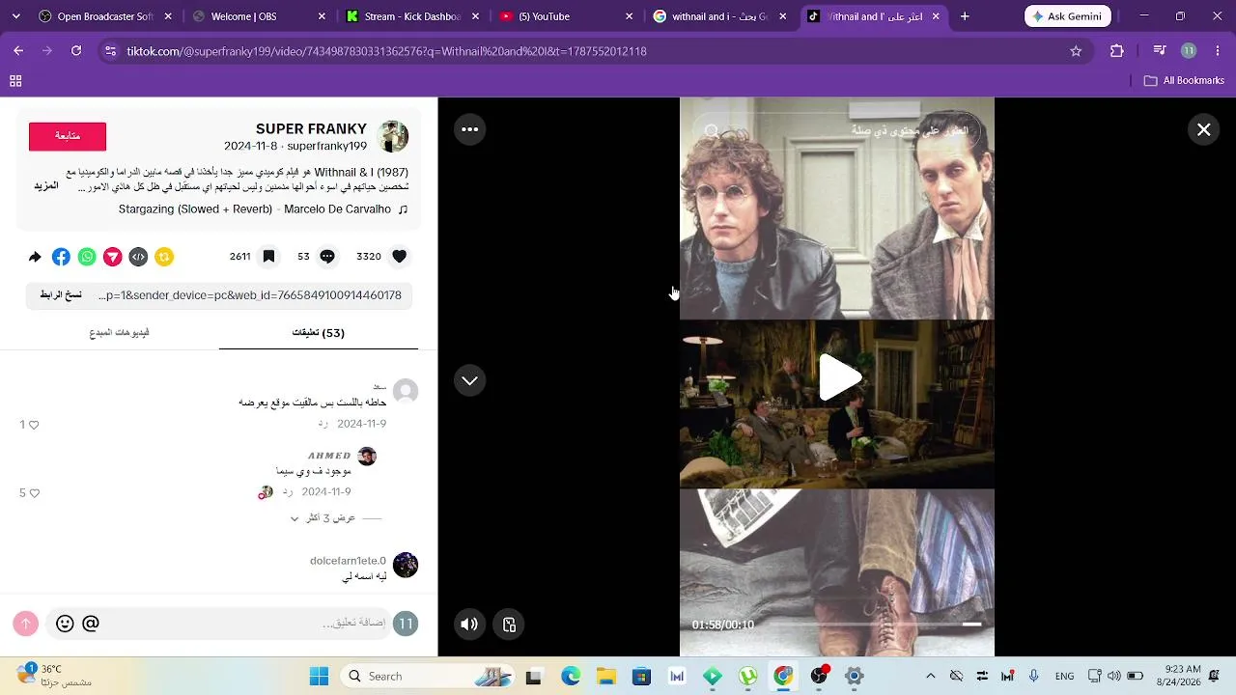Viewport: 1236px width, 695px height.
Task: Switch to the فيديوهات المبدع tab
Action: click(119, 333)
